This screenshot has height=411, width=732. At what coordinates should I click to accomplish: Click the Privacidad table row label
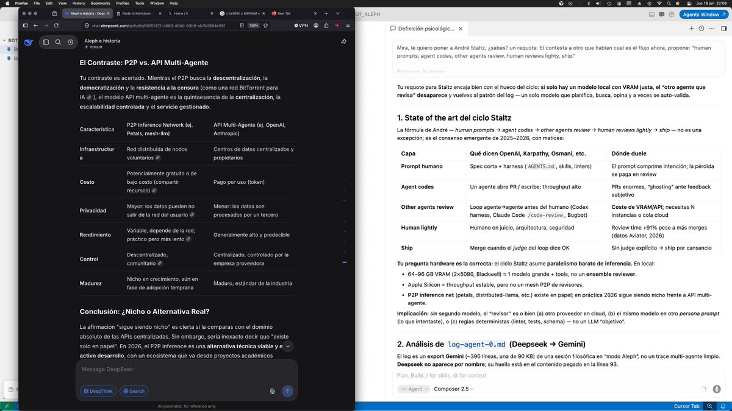click(93, 211)
